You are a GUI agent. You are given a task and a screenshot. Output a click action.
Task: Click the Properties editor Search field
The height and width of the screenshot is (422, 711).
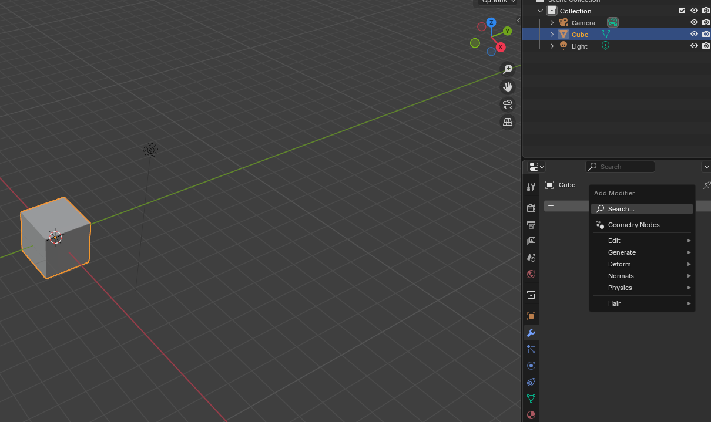pos(620,167)
